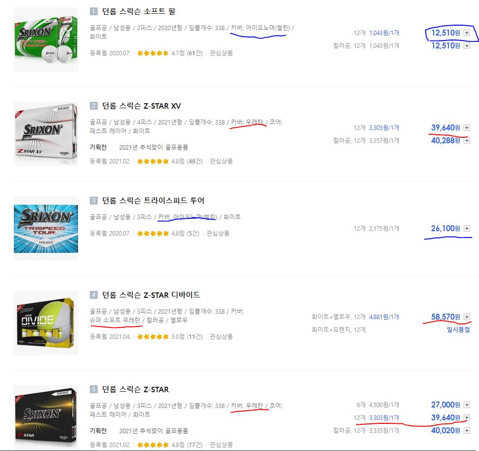Viewport: 479px width, 451px height.
Task: Click 26,100원 price link
Action: 445,229
